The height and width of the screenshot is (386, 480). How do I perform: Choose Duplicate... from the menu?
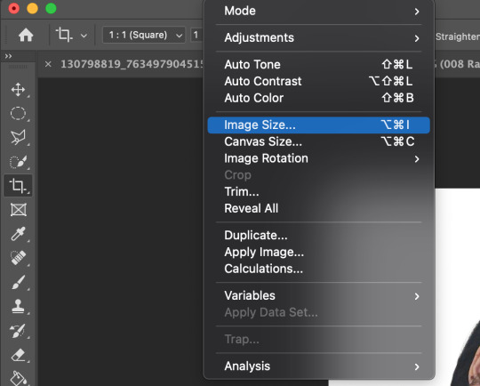[319, 236]
